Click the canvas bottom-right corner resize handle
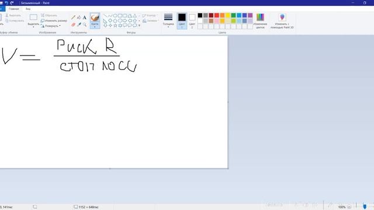 pos(228,169)
